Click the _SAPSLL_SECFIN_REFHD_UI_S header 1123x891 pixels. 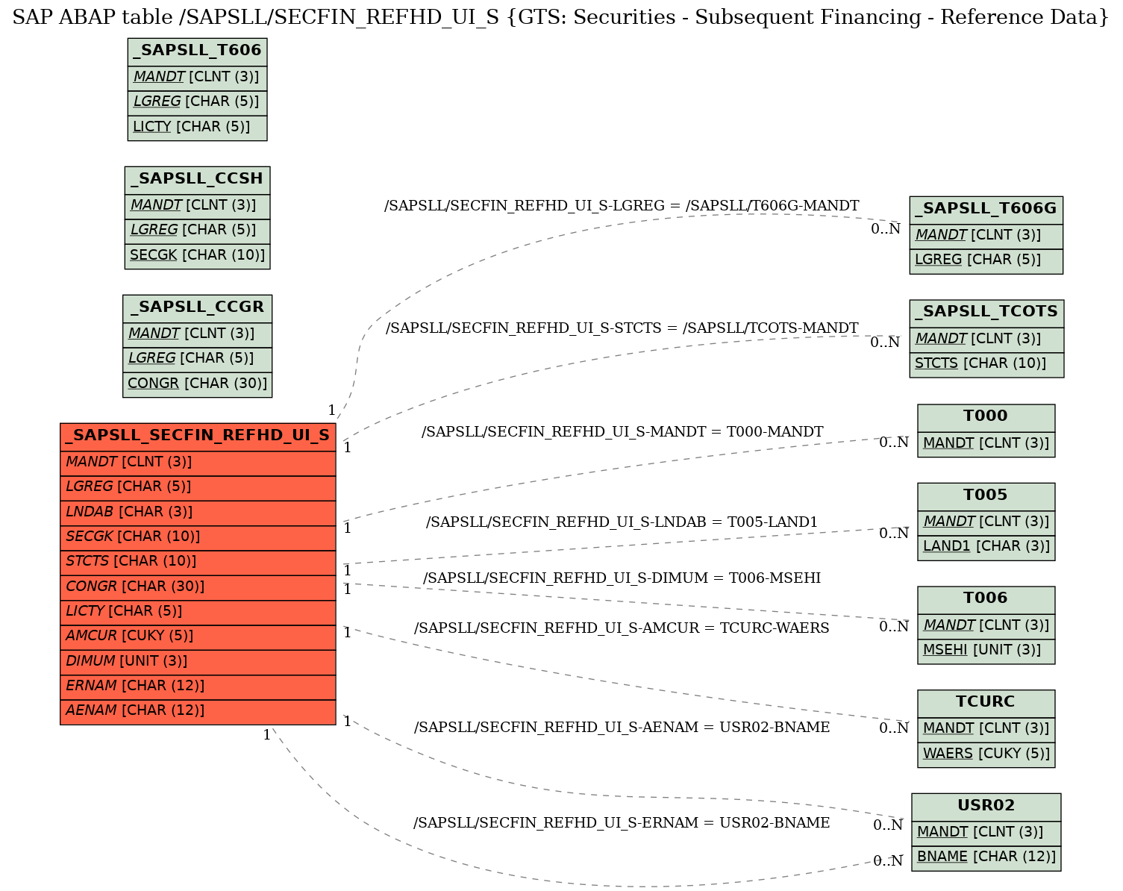tap(198, 437)
